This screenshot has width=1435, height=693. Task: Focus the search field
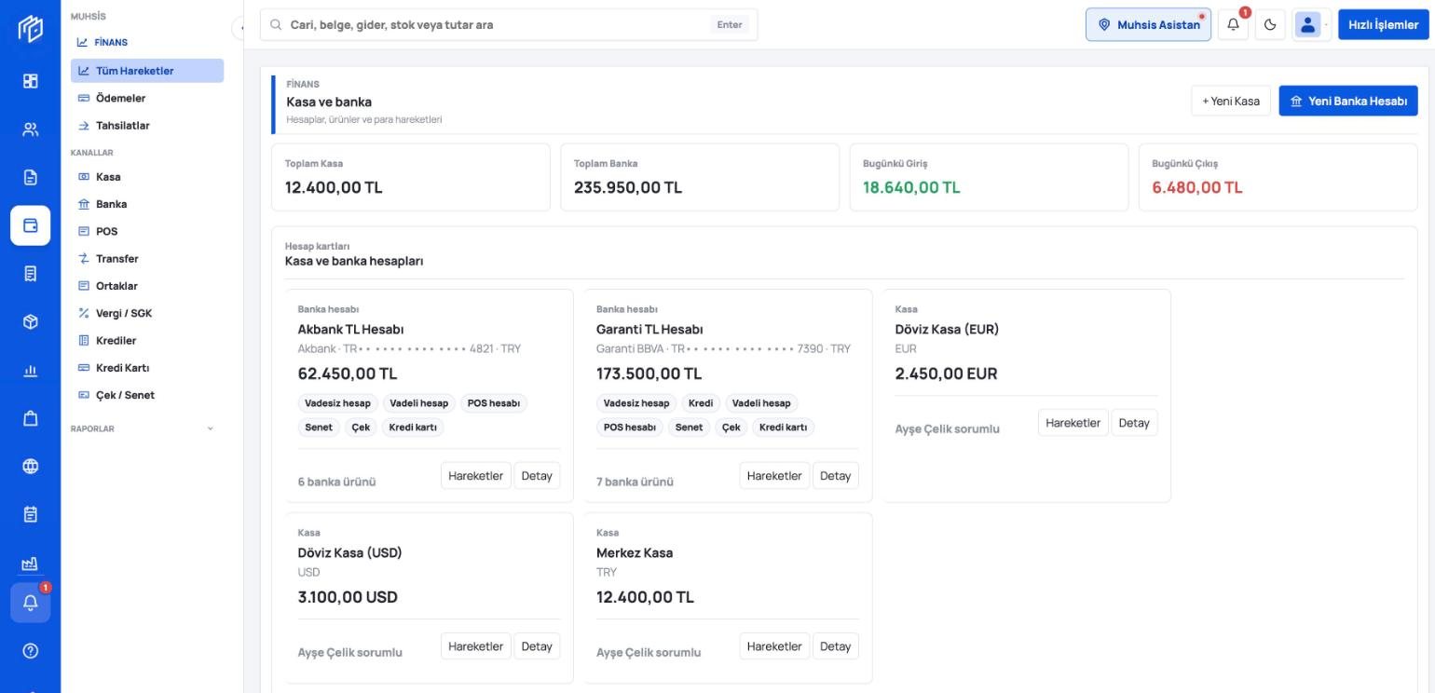pyautogui.click(x=509, y=25)
